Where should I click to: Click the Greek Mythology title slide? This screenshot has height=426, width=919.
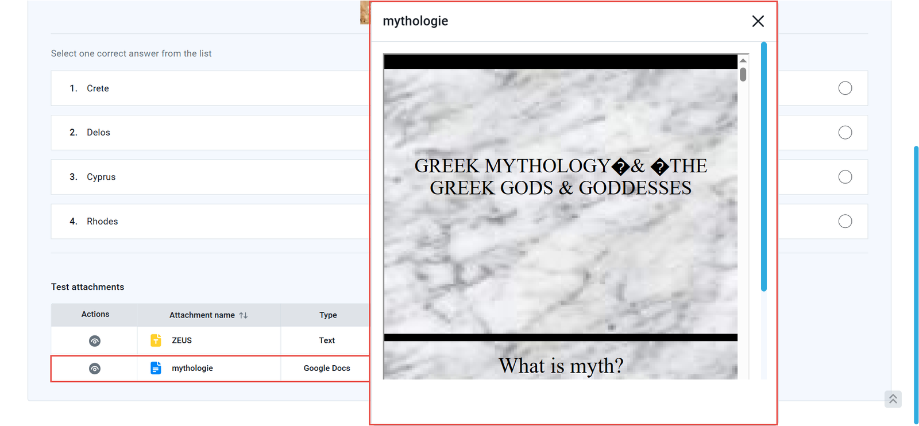560,201
